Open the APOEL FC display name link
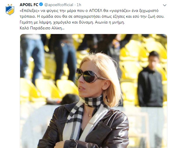The image size is (170, 148). pyautogui.click(x=29, y=5)
